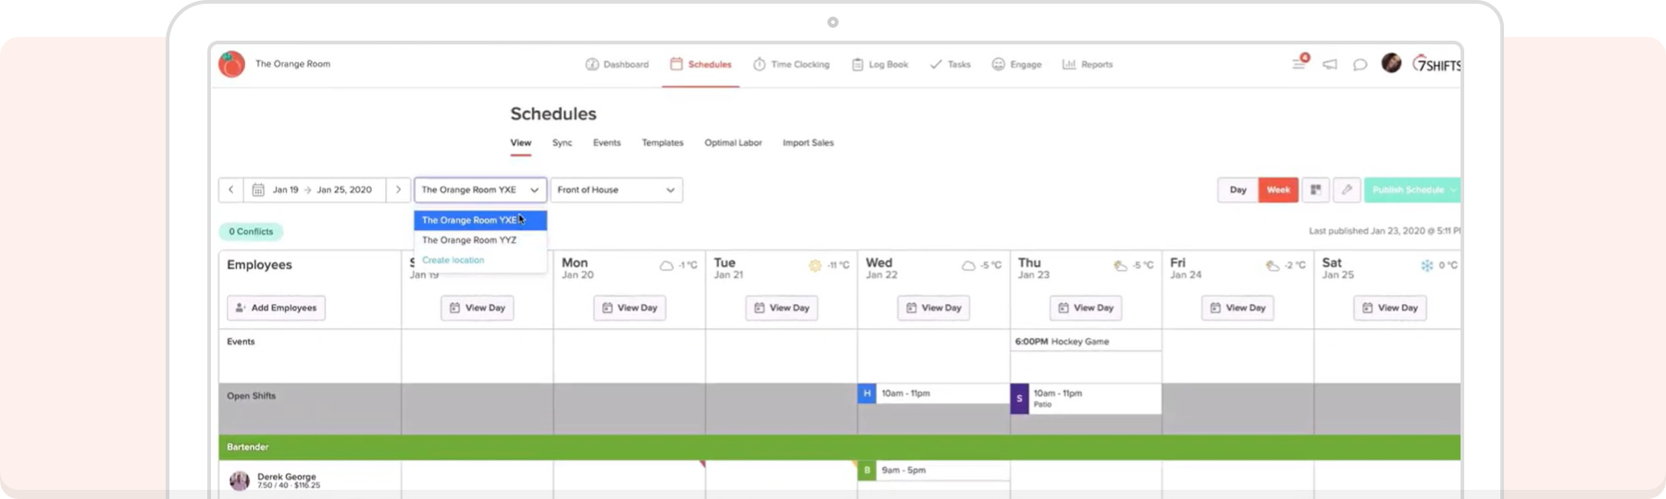Open the Jan 19 – Jan 25 date range picker

click(315, 189)
